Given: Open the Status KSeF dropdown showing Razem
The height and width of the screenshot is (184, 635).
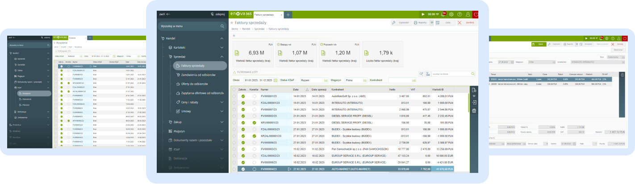Looking at the screenshot, I should tap(314, 80).
